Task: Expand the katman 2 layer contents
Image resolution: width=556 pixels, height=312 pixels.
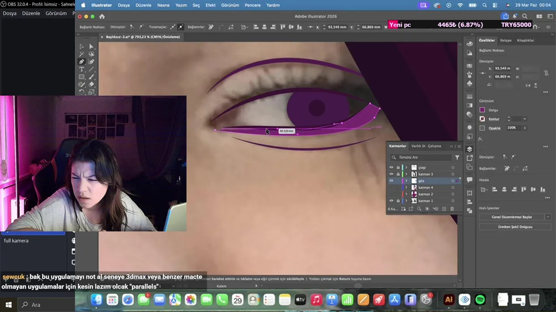Action: tap(407, 194)
